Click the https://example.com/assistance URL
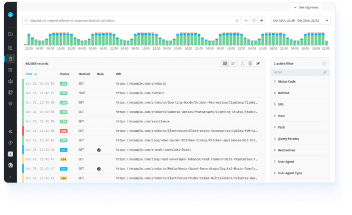This screenshot has height=215, width=352. (x=143, y=121)
